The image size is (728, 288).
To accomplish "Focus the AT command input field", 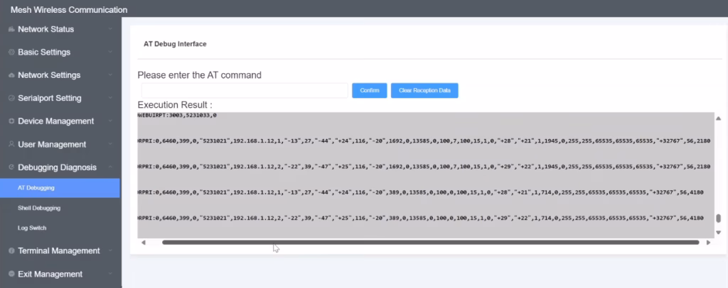I will (x=245, y=90).
